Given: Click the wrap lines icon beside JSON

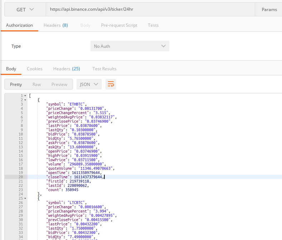Looking at the screenshot, I should click(x=111, y=84).
